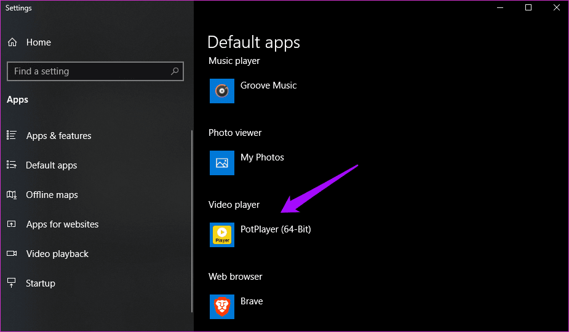Click the PotPlayer app icon
Image resolution: width=569 pixels, height=332 pixels.
point(221,235)
